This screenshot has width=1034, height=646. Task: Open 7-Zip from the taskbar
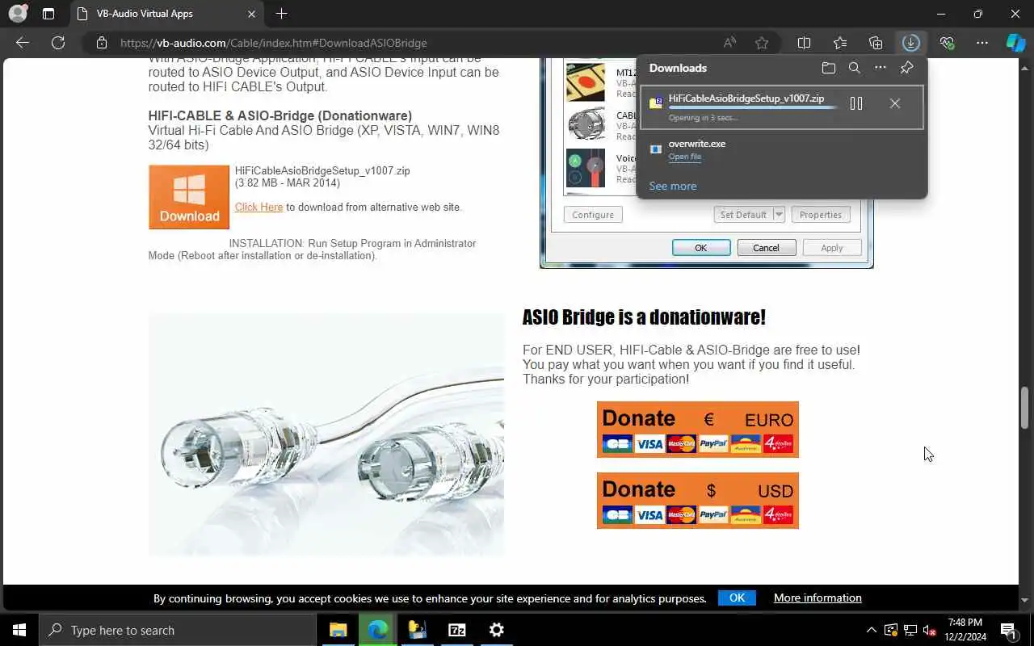click(457, 630)
